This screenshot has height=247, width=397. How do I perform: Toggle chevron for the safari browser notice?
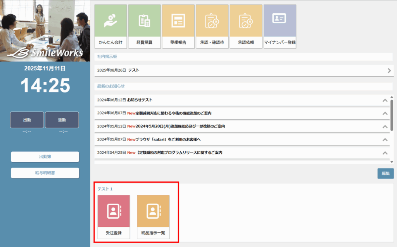[x=385, y=140]
